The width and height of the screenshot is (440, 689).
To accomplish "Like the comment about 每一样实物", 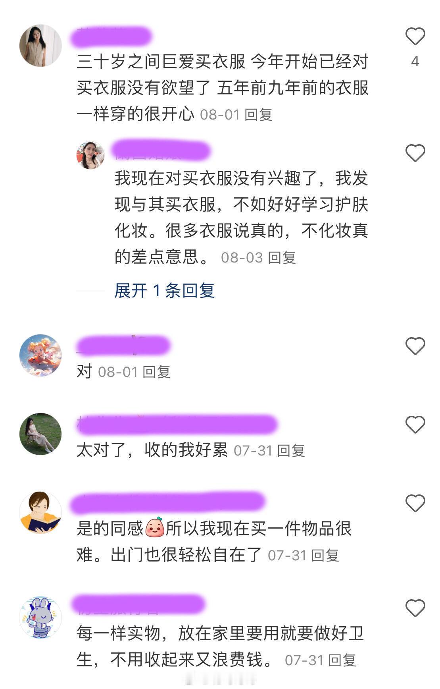I will pyautogui.click(x=415, y=608).
